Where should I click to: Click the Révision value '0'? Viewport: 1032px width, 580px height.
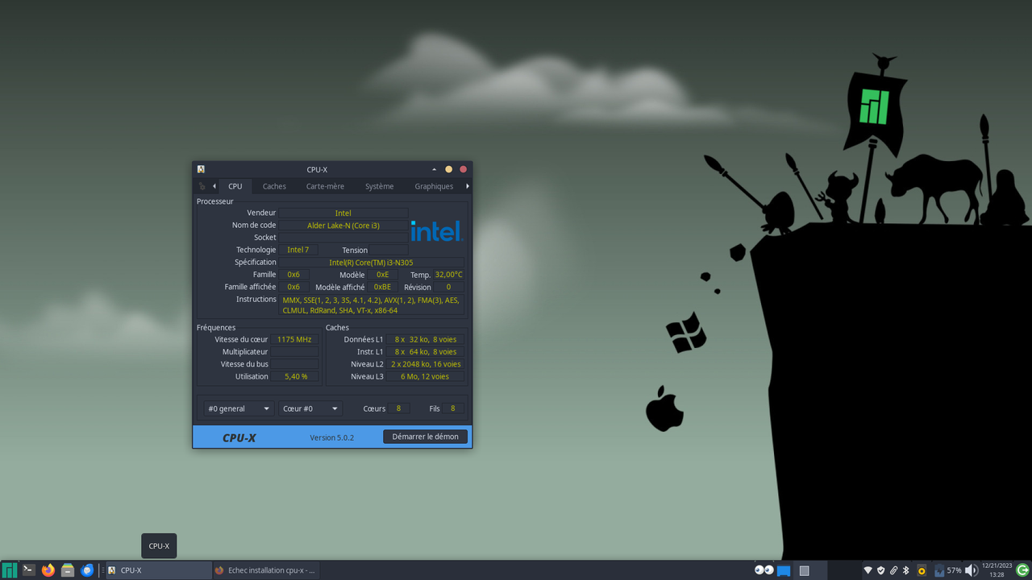coord(449,287)
